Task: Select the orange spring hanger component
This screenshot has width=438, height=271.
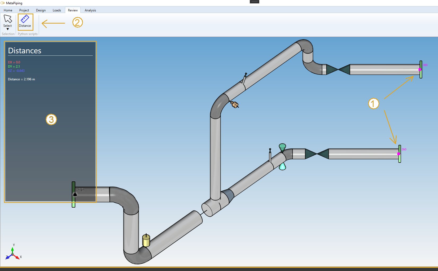Action: click(x=234, y=104)
